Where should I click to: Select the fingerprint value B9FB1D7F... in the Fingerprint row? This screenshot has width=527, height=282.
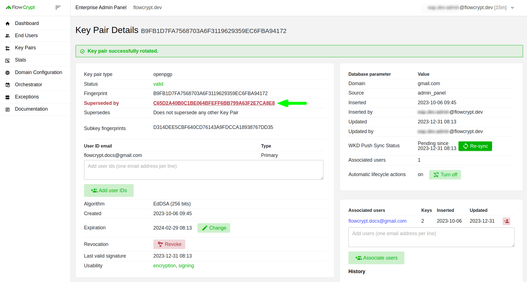click(210, 93)
